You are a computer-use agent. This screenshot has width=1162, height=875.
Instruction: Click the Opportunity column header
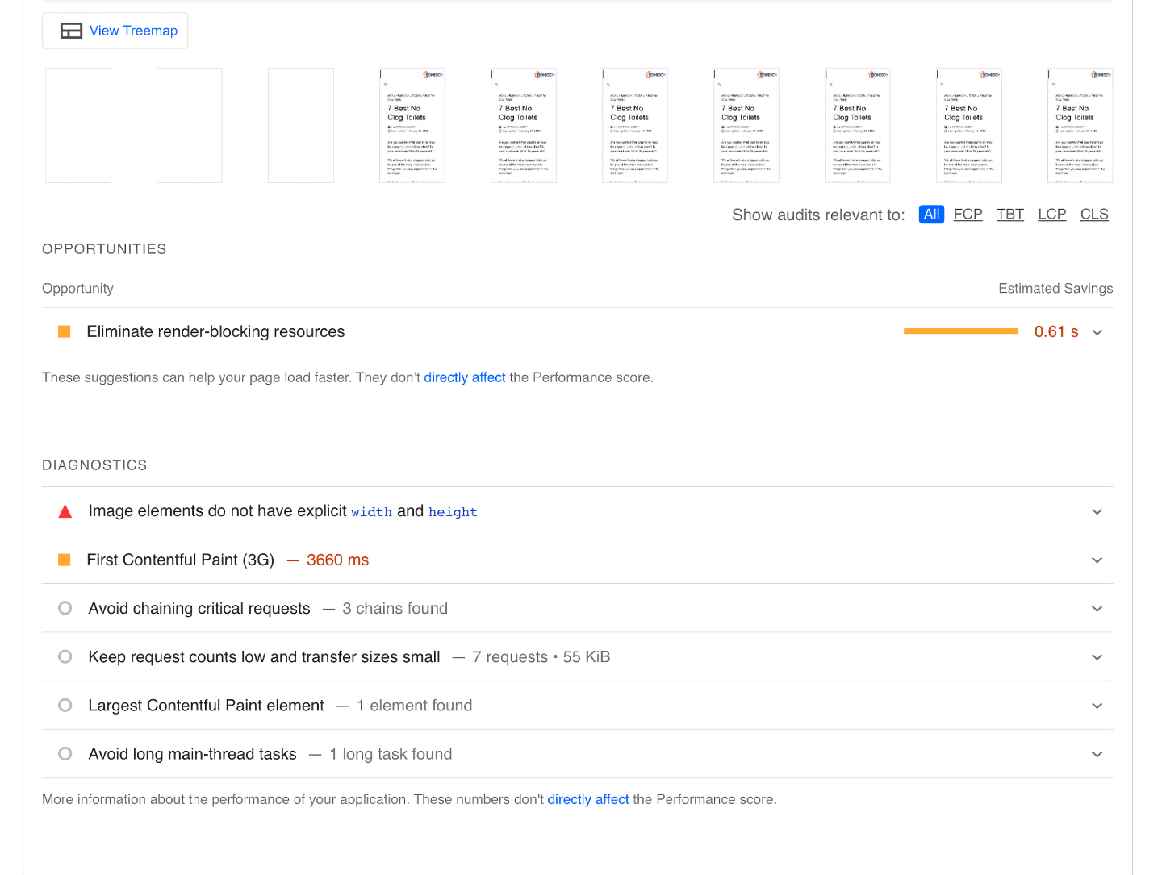point(77,288)
